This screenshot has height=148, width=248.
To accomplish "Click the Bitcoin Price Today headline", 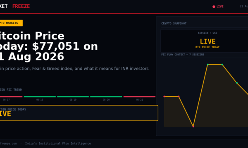I will click(x=48, y=46).
